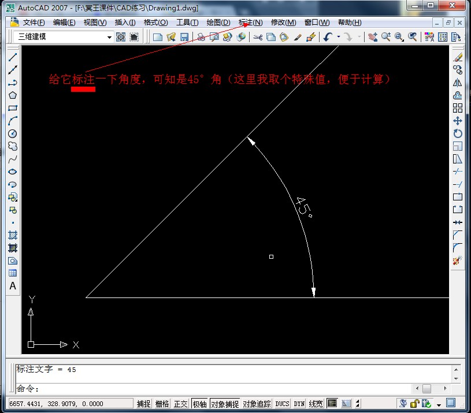Click the clean screen icon in status bar
The width and height of the screenshot is (471, 413).
coord(451,403)
